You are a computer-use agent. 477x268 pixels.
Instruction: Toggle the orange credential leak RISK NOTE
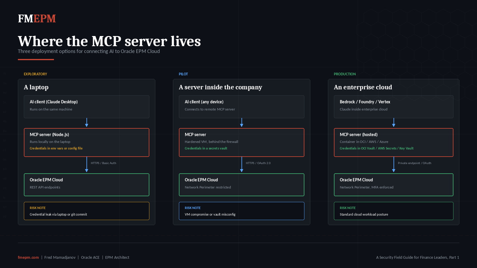tap(86, 211)
